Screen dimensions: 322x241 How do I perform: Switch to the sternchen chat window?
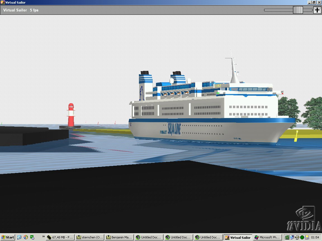pyautogui.click(x=89, y=237)
